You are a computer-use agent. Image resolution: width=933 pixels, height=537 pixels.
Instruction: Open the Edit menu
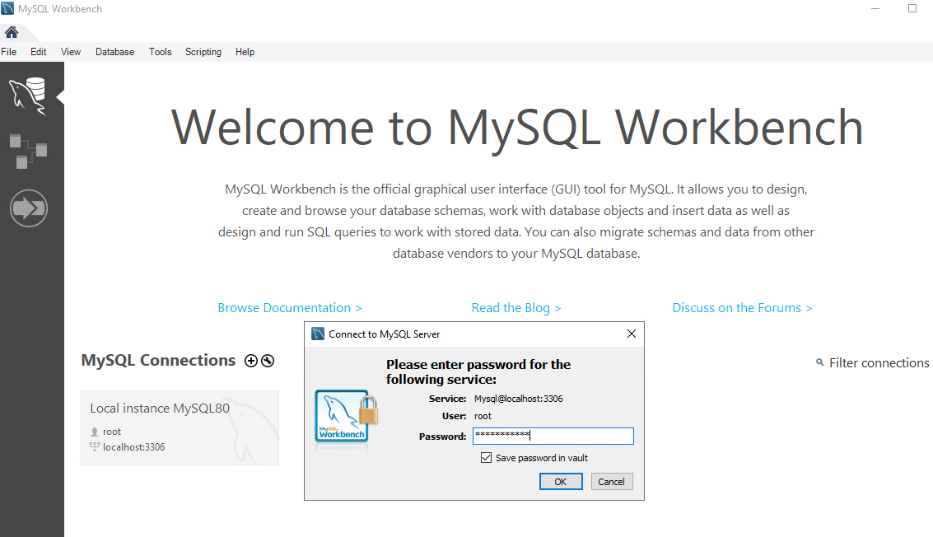pos(38,52)
